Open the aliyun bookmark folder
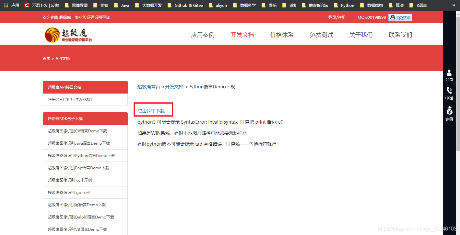This screenshot has height=235, width=460. point(218,5)
